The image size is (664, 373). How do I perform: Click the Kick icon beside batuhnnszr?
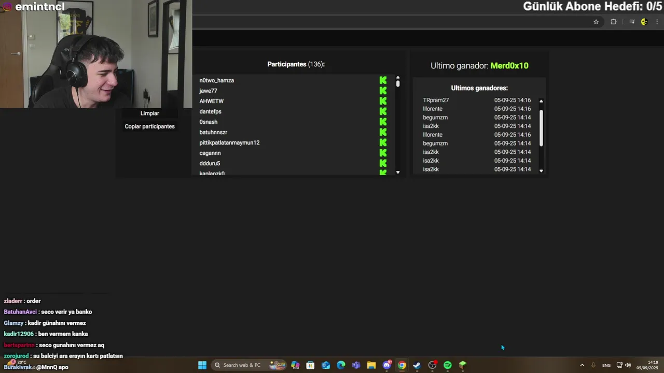coord(383,132)
